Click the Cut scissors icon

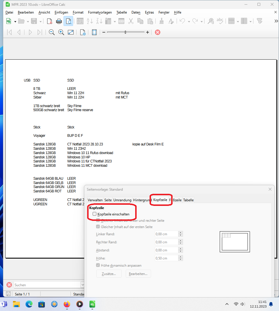point(131,21)
